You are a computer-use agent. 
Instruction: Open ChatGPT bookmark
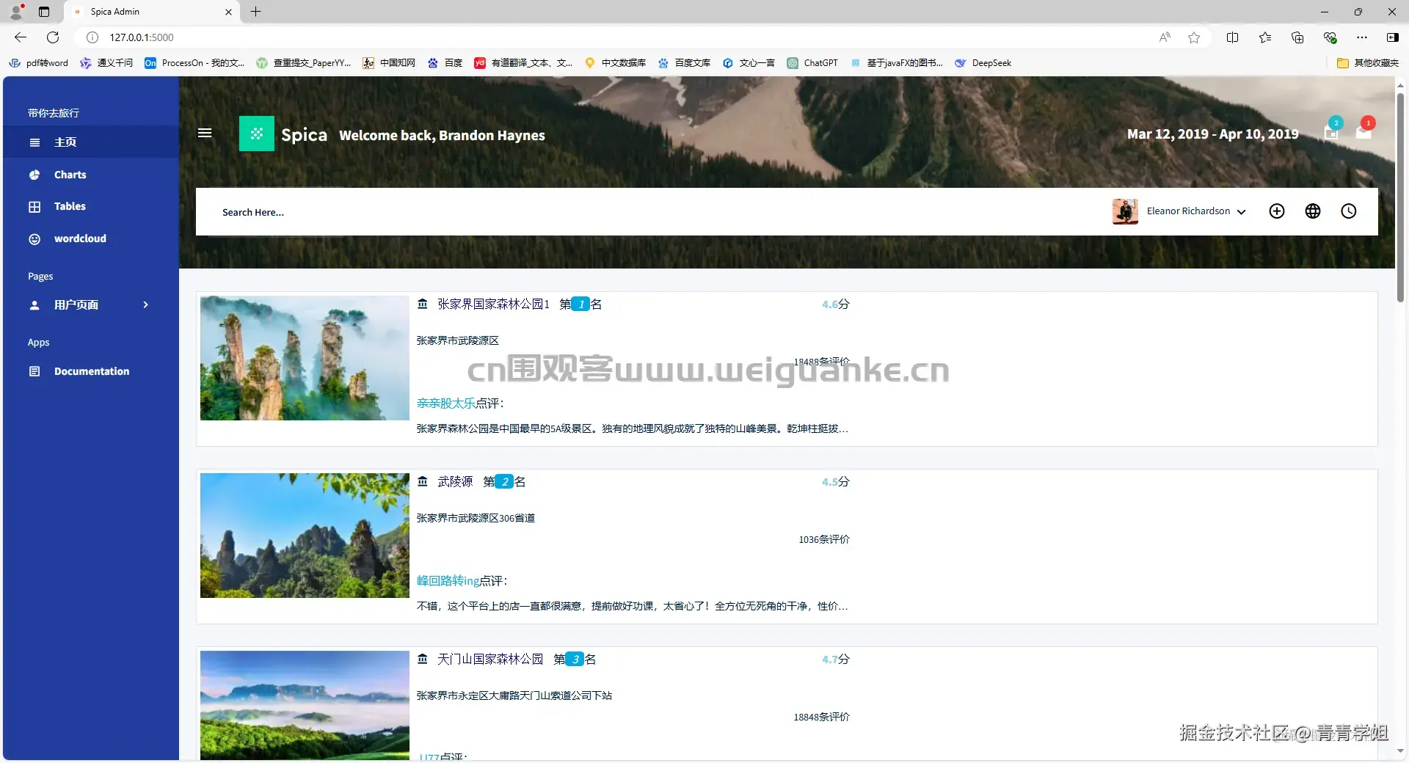tap(812, 63)
